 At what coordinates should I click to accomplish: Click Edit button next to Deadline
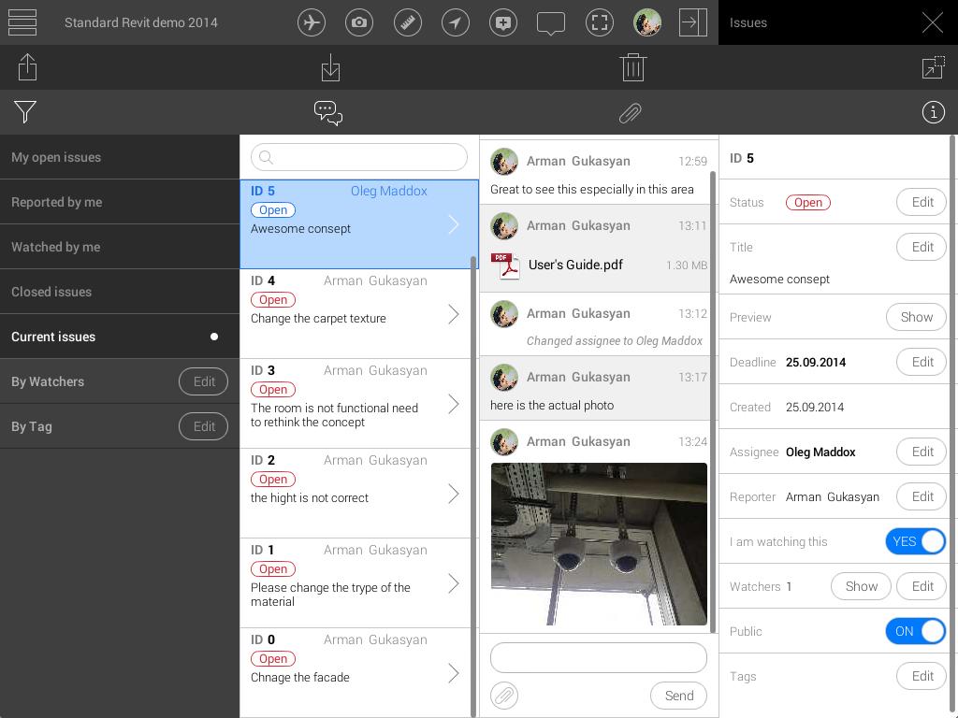[x=922, y=362]
